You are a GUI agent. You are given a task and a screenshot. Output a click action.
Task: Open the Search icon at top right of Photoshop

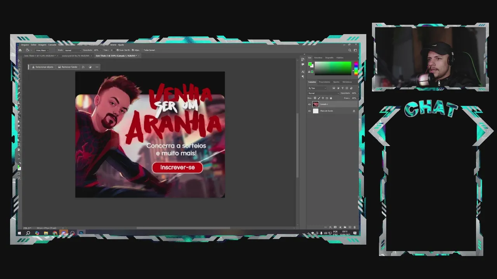point(349,50)
